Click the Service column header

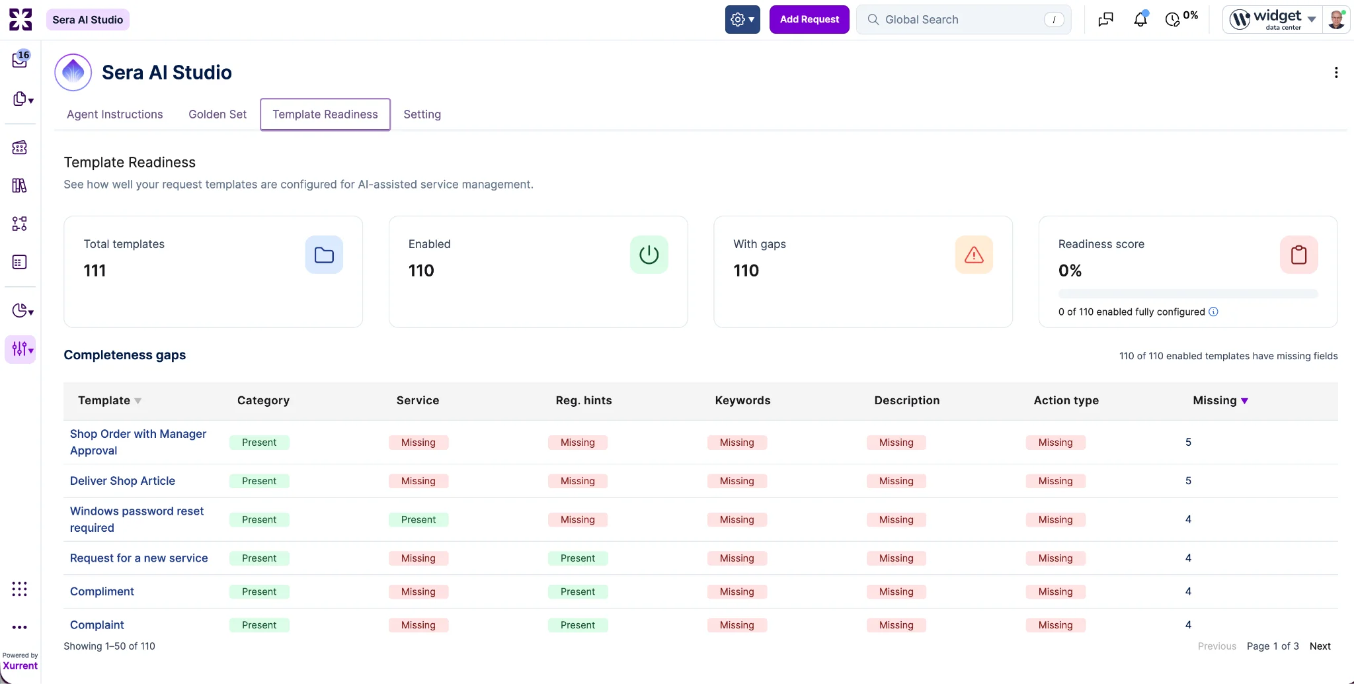[x=418, y=401]
